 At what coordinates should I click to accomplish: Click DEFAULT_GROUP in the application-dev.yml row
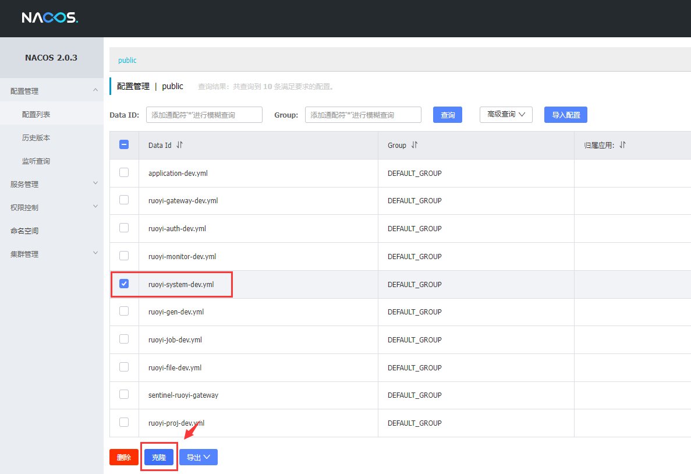tap(414, 174)
